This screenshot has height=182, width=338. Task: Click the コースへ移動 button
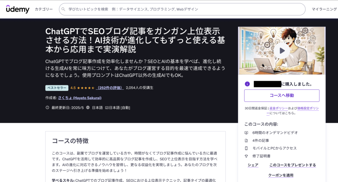pyautogui.click(x=282, y=95)
